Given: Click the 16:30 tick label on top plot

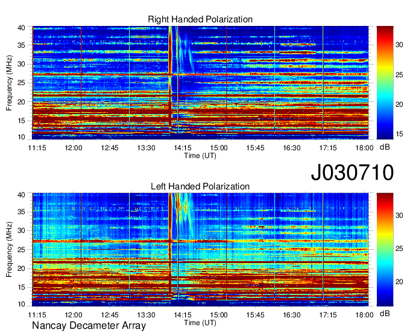Looking at the screenshot, I should click(x=292, y=148).
